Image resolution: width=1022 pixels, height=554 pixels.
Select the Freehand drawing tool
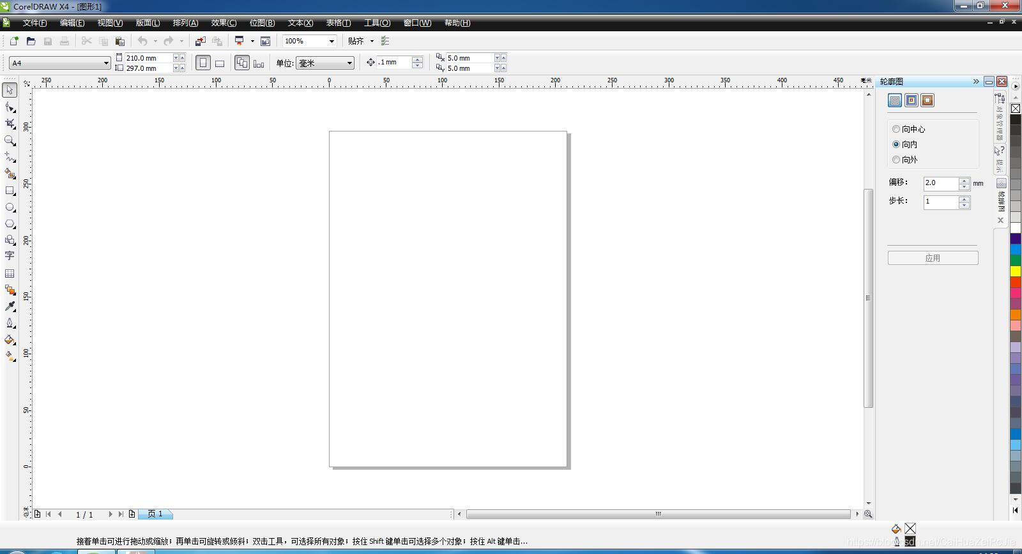pos(10,157)
